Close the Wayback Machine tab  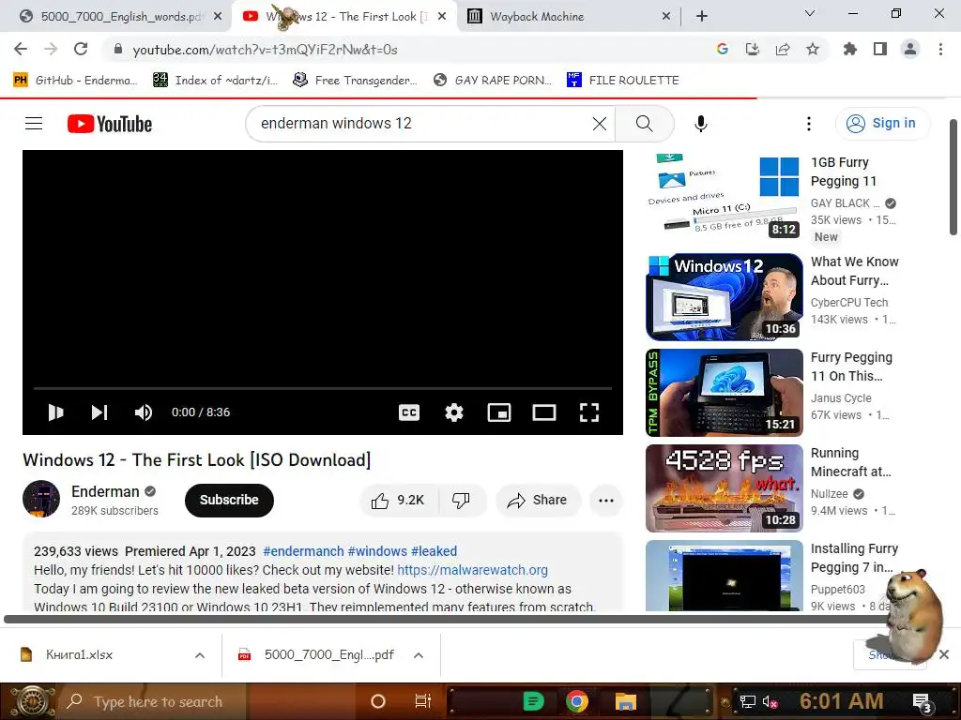pos(666,17)
